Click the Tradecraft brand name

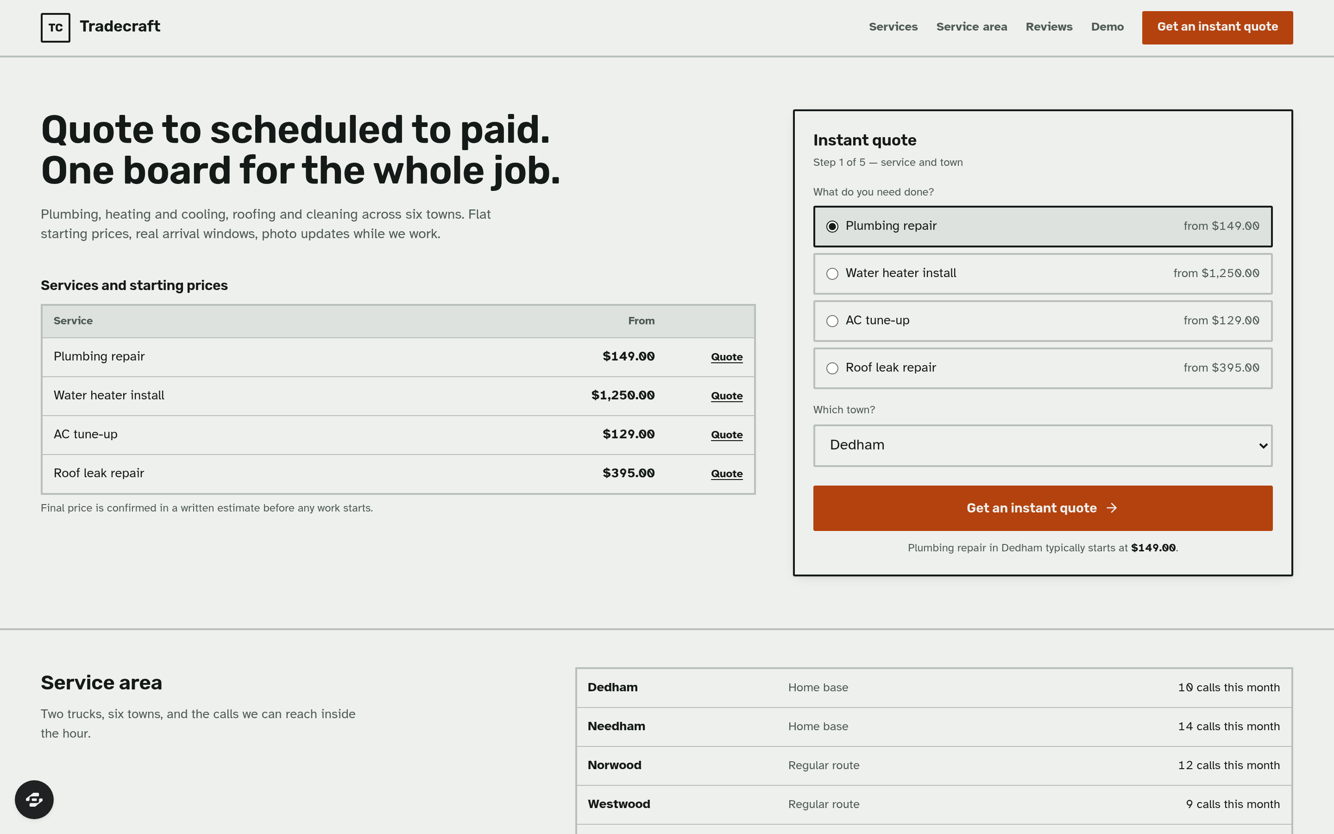[x=120, y=26]
